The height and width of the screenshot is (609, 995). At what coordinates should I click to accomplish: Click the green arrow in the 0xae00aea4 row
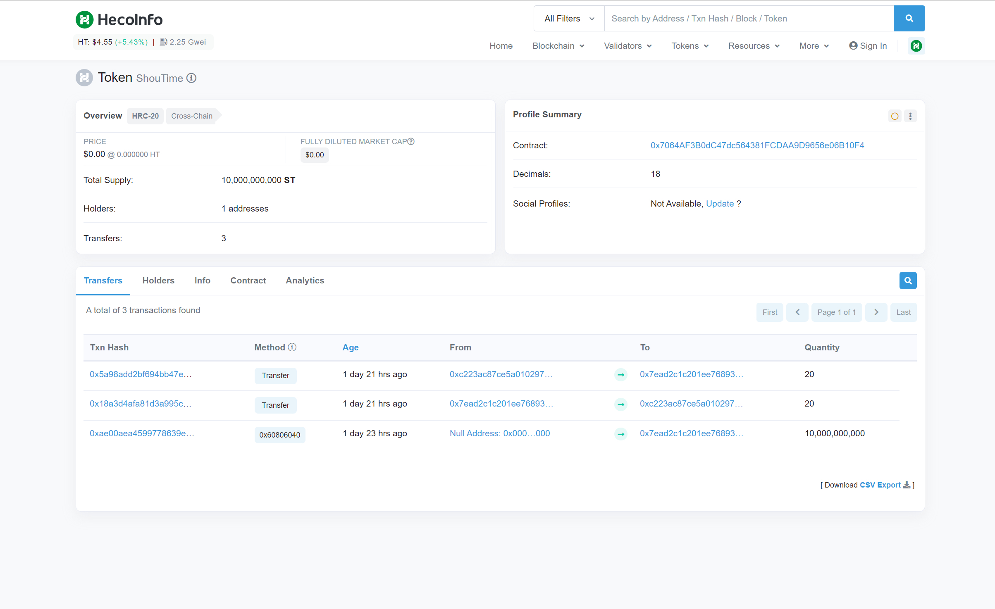(x=621, y=434)
